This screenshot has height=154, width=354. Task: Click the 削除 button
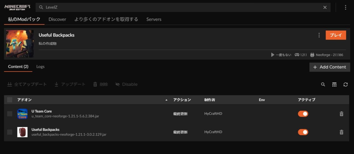tap(100, 84)
